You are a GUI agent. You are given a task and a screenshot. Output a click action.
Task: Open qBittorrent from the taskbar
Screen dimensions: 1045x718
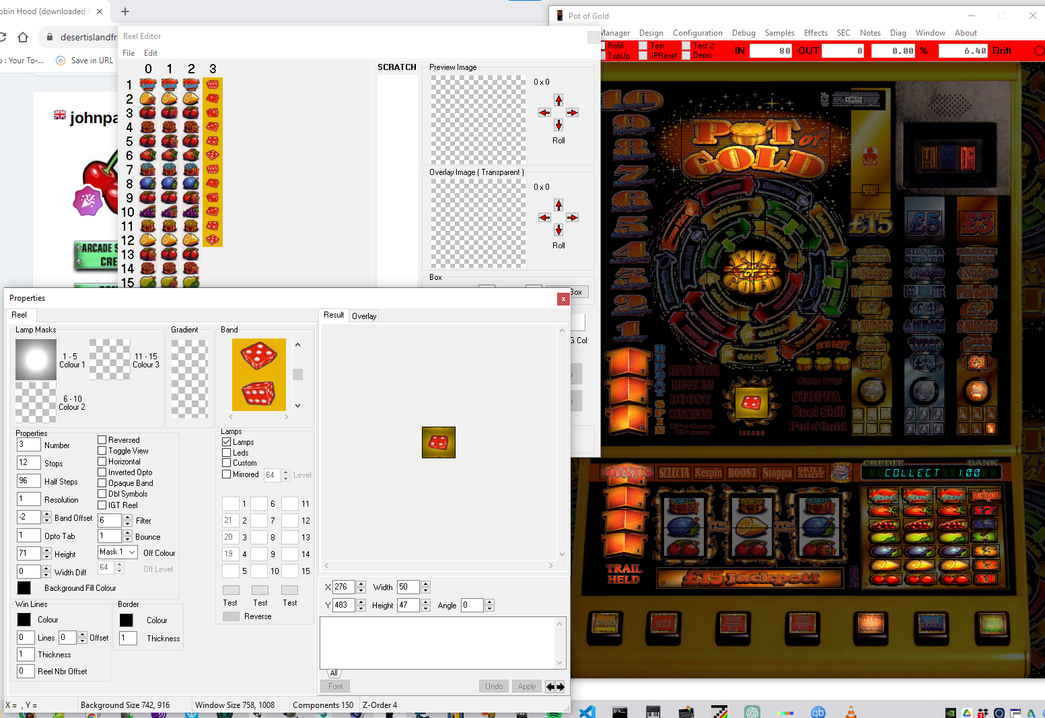(818, 712)
